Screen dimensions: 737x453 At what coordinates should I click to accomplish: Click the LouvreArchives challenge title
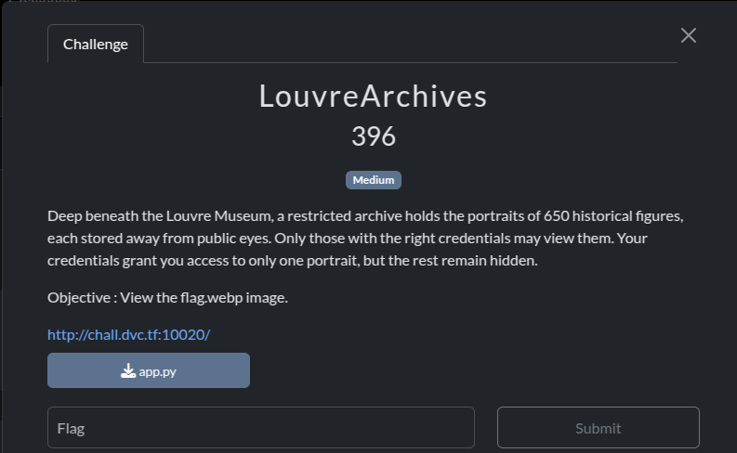click(374, 96)
